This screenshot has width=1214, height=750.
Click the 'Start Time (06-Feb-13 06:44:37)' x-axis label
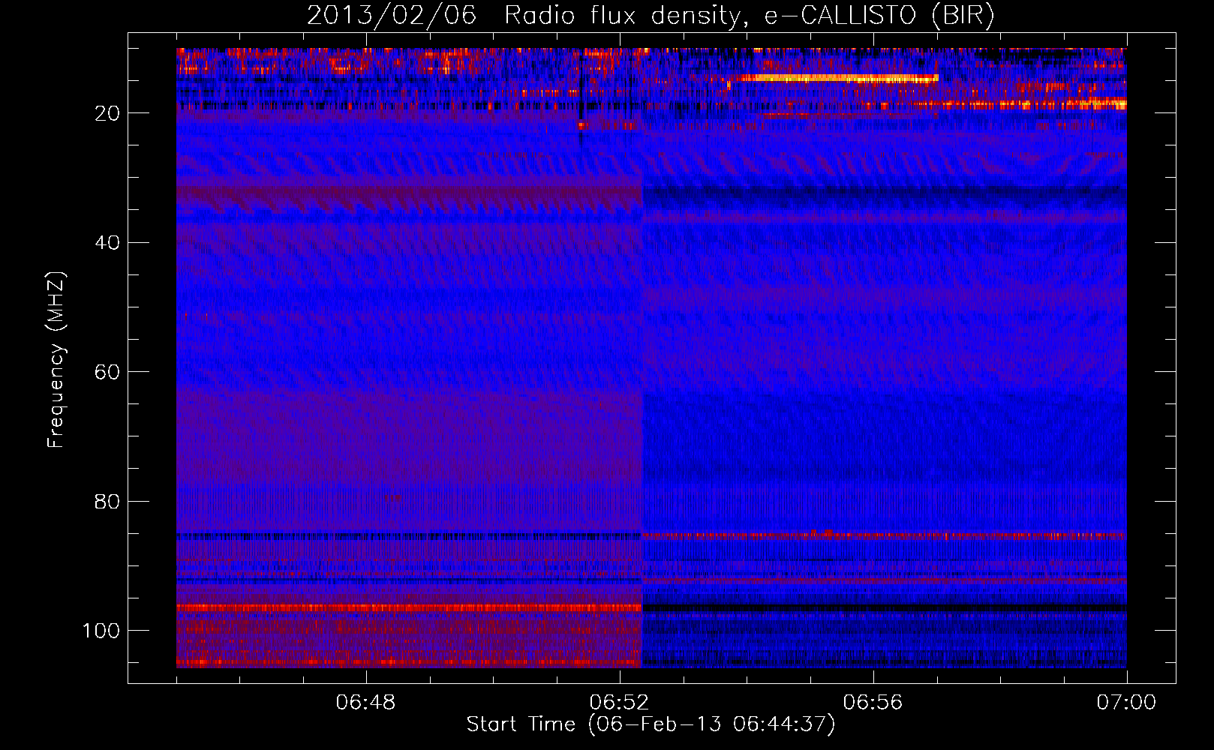(651, 724)
